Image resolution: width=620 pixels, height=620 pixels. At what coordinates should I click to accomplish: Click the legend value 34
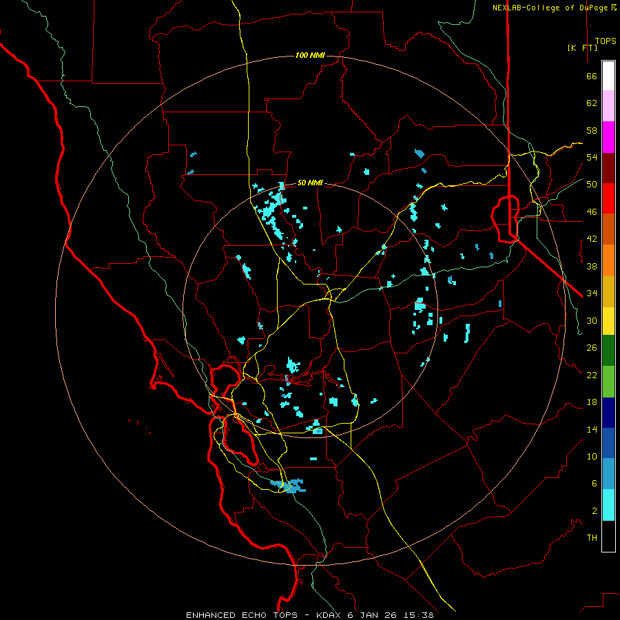(x=592, y=293)
